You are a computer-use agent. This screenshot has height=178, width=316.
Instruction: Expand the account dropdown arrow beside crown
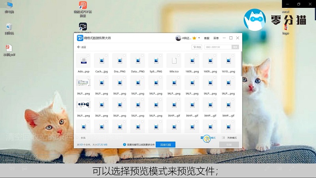pos(199,38)
